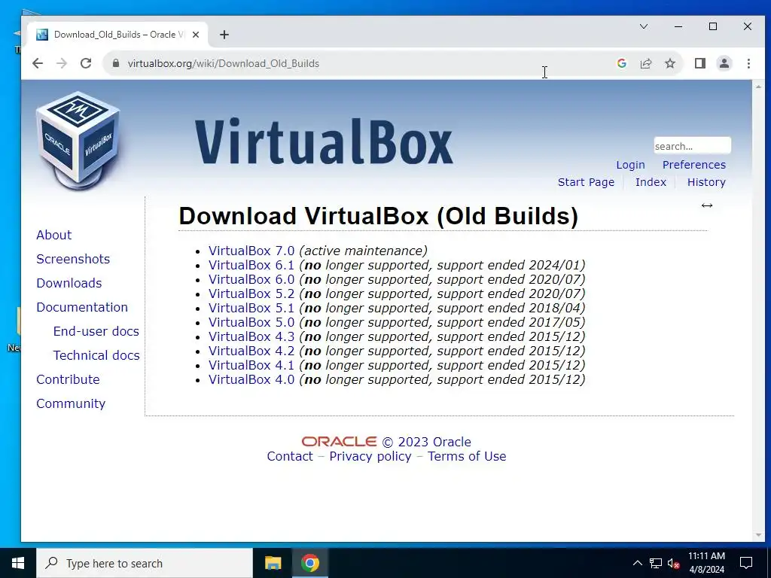Click the muted volume tray icon

click(x=674, y=563)
